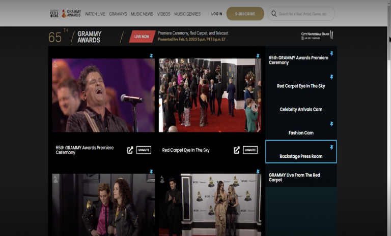Toggle pin on Red Carpet Eye In The Sky sidebar item
Viewport: 391px width, 236px height.
pos(331,77)
